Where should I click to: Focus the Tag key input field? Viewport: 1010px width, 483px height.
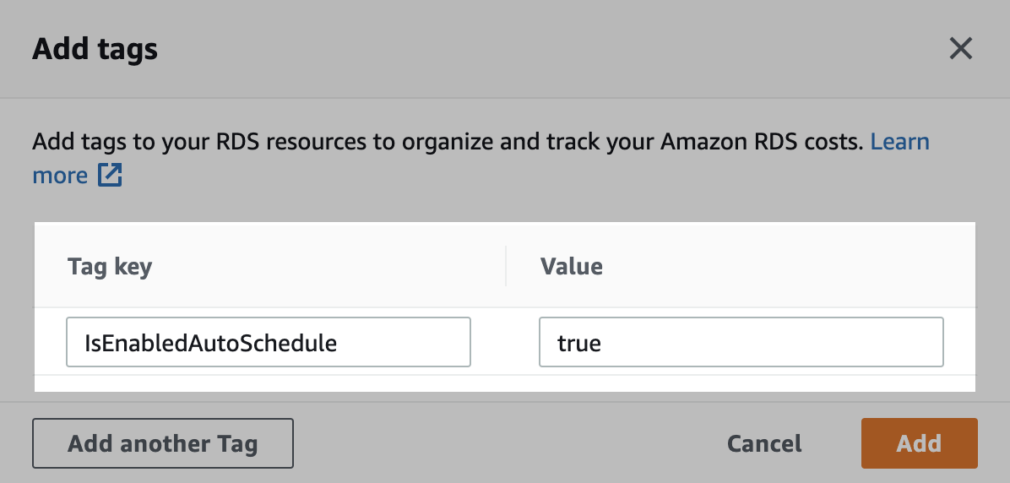pyautogui.click(x=268, y=342)
